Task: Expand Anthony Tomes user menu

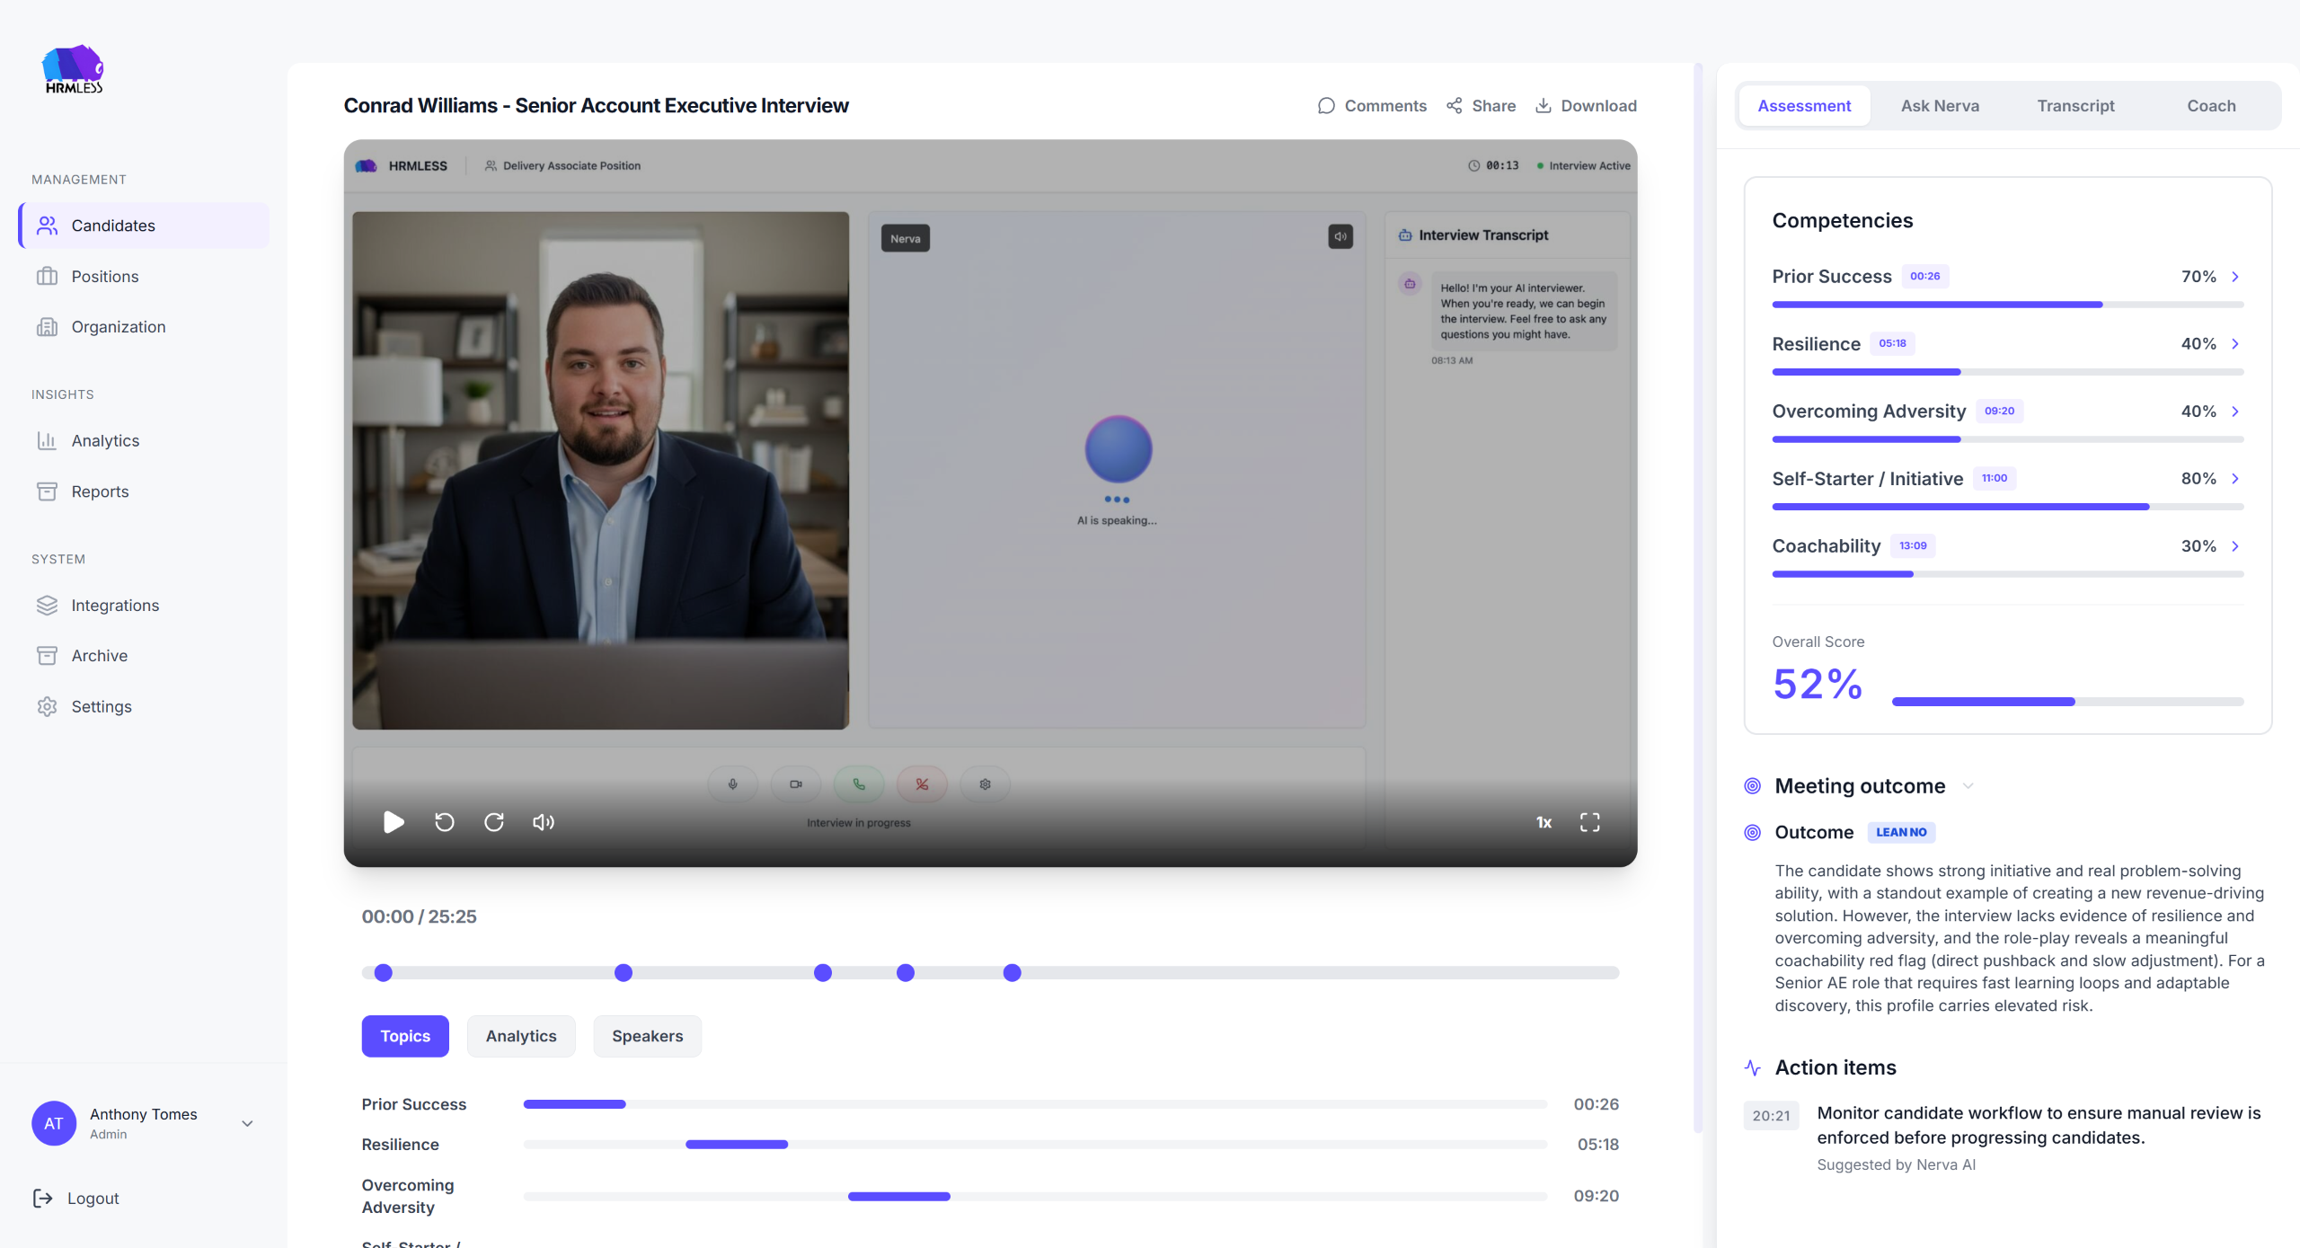Action: [x=247, y=1123]
